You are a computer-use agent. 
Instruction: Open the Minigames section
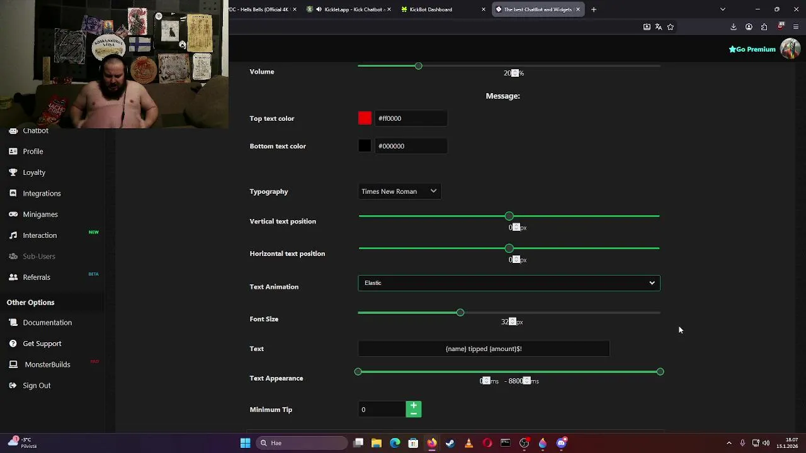tap(40, 215)
